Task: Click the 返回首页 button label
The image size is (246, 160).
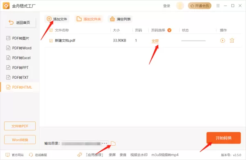Action: click(x=23, y=23)
